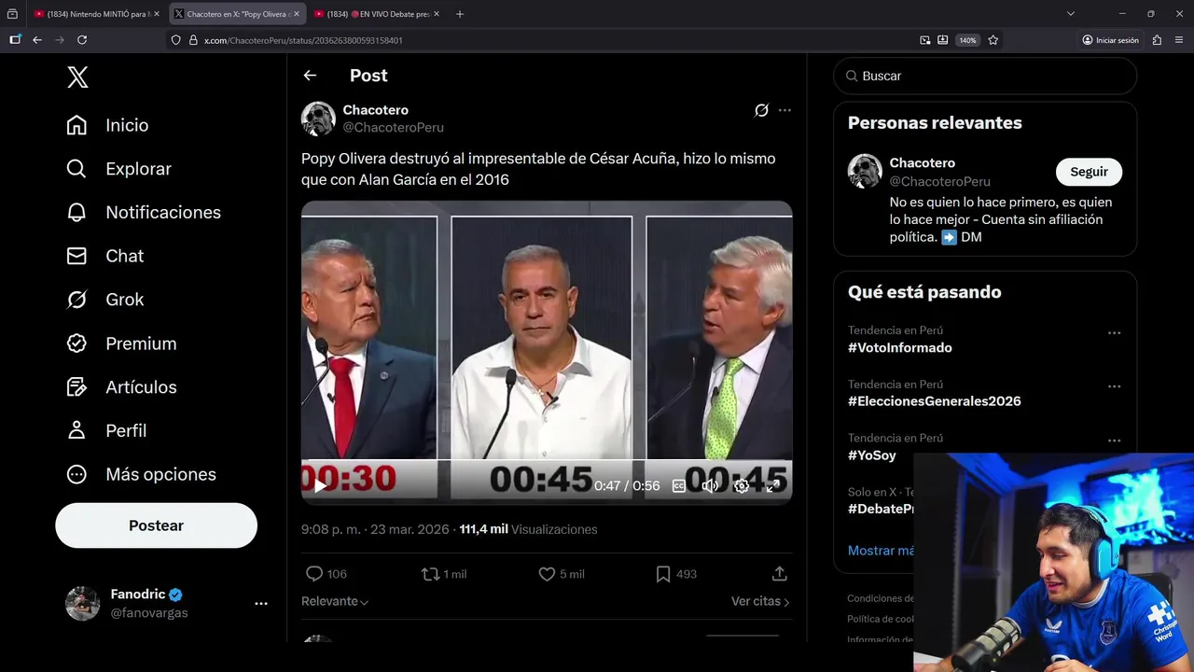Share the post via share icon
Viewport: 1194px width, 672px height.
pyautogui.click(x=780, y=574)
